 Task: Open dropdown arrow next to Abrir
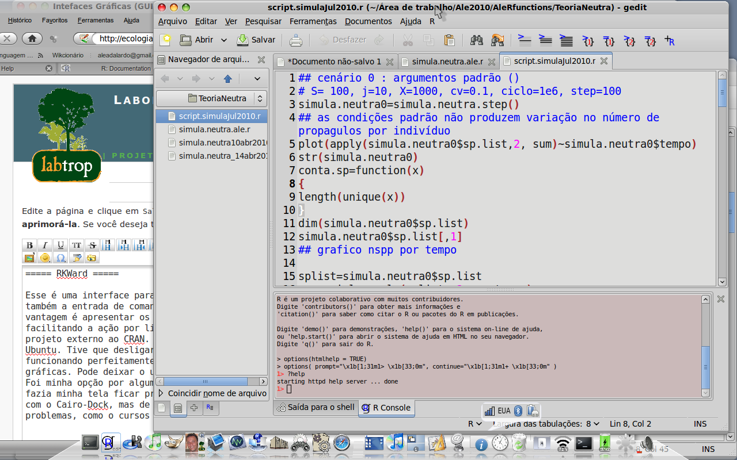(x=224, y=40)
